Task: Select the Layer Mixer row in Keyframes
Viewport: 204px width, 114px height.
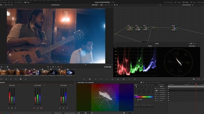Action: [161, 94]
